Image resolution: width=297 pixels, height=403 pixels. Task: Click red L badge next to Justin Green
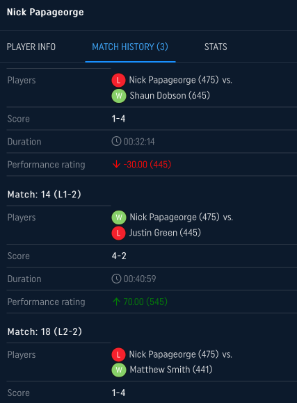[x=118, y=233]
